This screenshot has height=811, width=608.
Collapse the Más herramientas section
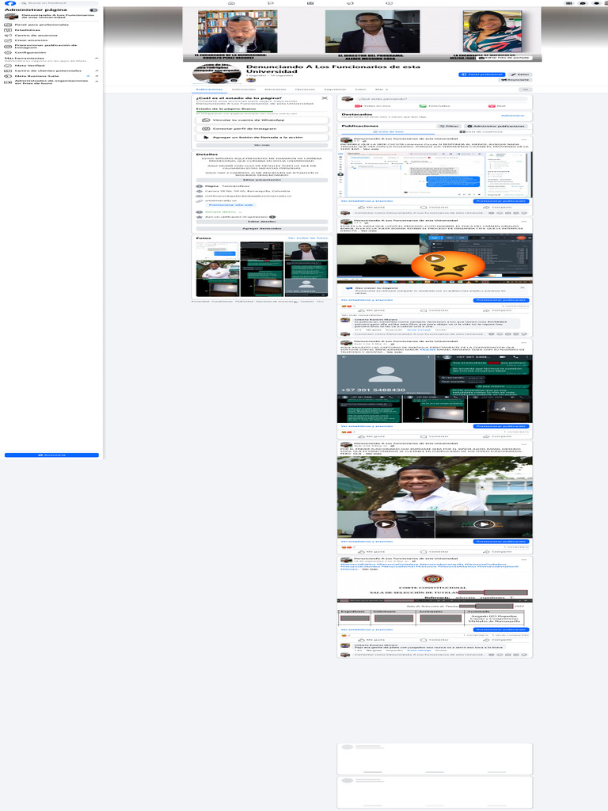tap(97, 59)
